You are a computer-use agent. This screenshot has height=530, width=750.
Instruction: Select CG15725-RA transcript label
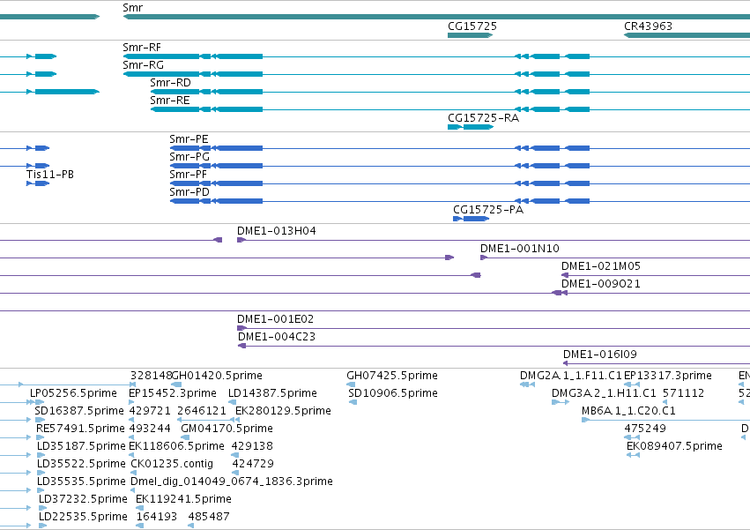[x=483, y=118]
